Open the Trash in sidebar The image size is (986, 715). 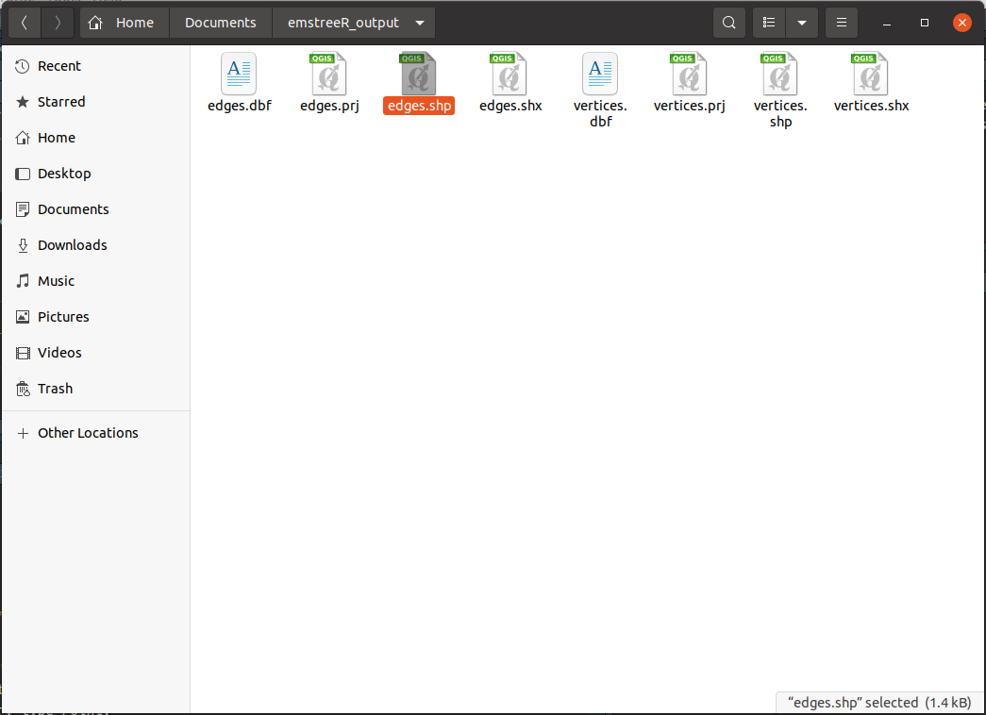55,389
